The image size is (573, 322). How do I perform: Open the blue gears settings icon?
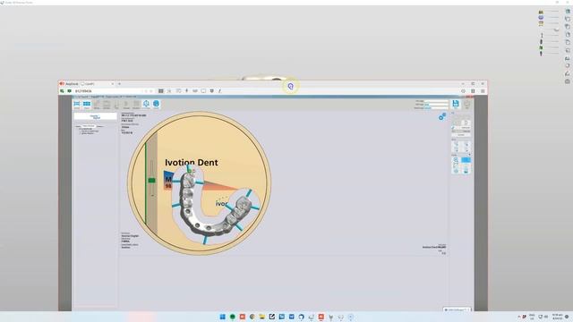[x=442, y=116]
